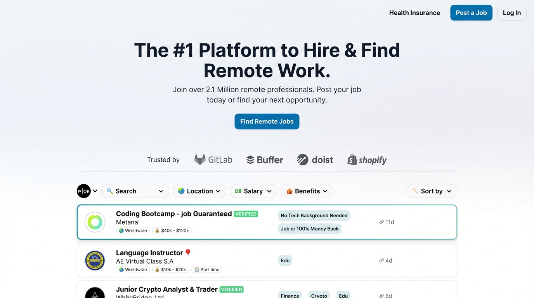Open the Health Insurance nav link

pyautogui.click(x=414, y=13)
